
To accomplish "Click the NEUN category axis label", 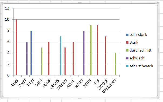I will coord(79,84).
